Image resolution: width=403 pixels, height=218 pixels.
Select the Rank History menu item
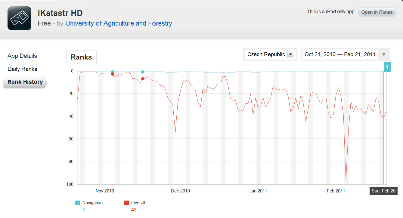[25, 82]
